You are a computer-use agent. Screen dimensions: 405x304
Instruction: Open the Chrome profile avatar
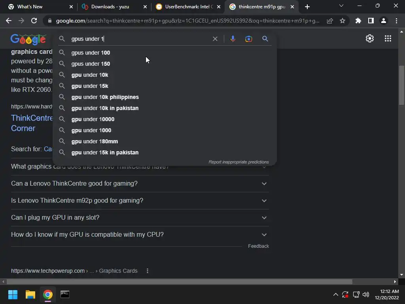click(x=384, y=21)
